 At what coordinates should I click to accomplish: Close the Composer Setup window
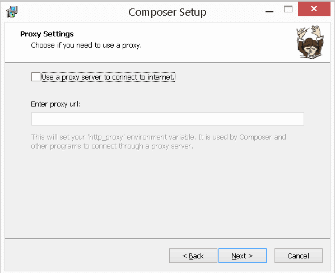(x=314, y=9)
